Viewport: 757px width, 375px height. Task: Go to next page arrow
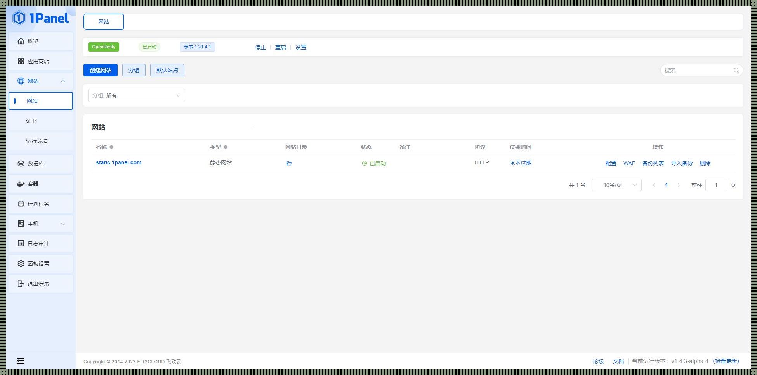(x=679, y=185)
